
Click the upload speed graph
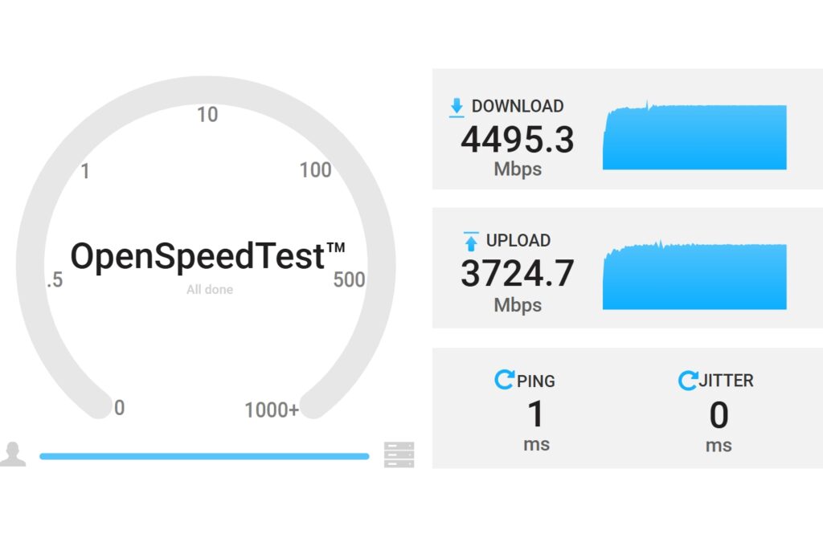coord(694,275)
